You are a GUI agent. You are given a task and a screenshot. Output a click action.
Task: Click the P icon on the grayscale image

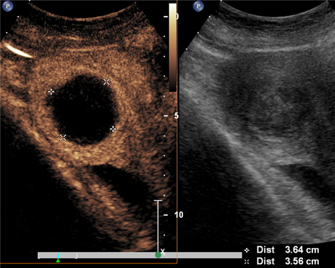pyautogui.click(x=198, y=6)
